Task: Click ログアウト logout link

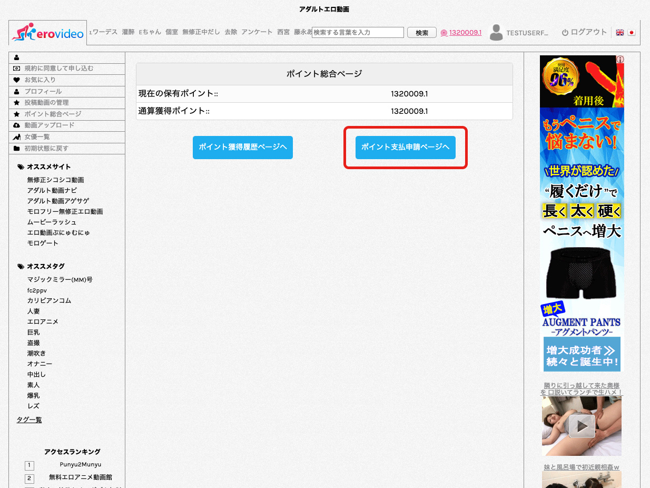Action: coord(584,32)
